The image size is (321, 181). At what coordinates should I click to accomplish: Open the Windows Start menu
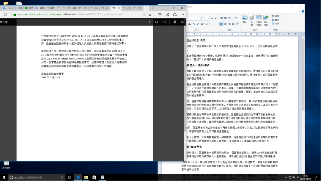(4, 177)
